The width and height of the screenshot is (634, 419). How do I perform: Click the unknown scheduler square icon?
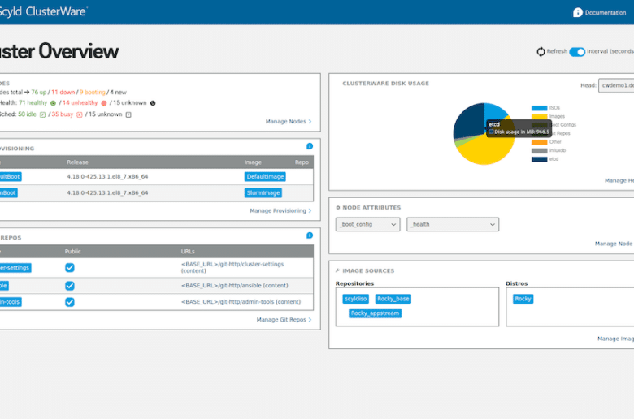point(128,114)
